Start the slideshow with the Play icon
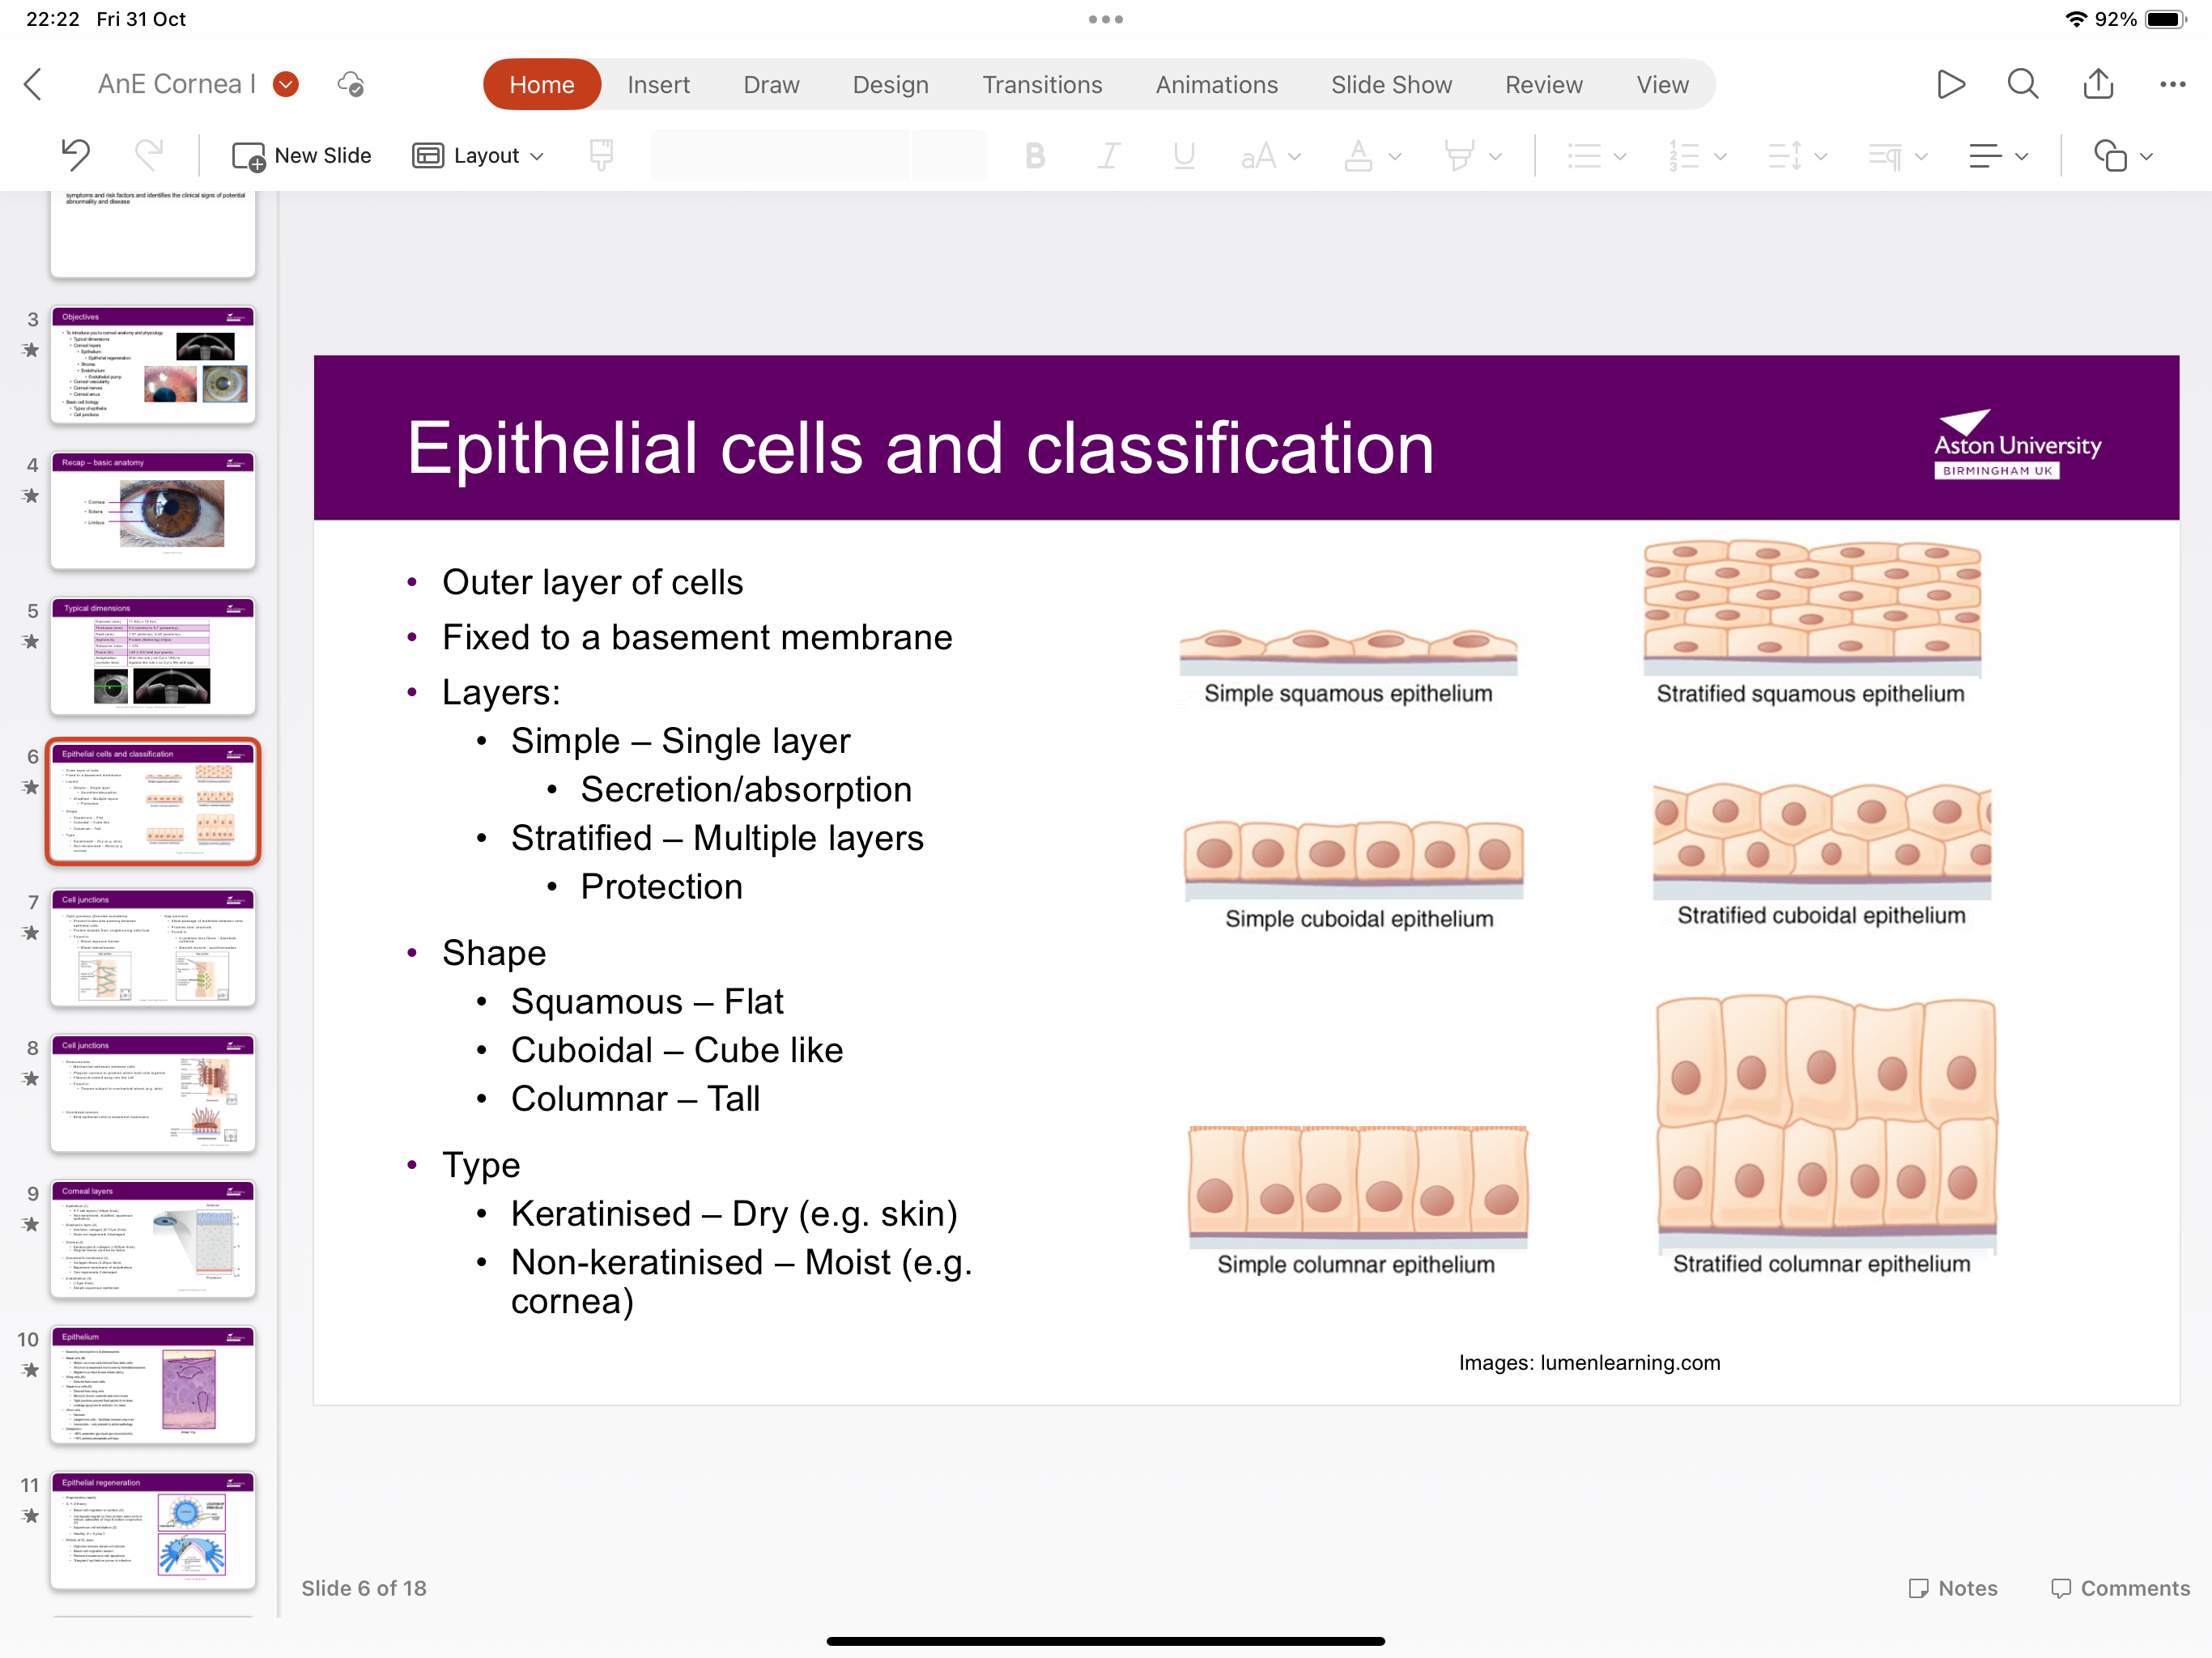The height and width of the screenshot is (1658, 2212). click(x=1951, y=84)
